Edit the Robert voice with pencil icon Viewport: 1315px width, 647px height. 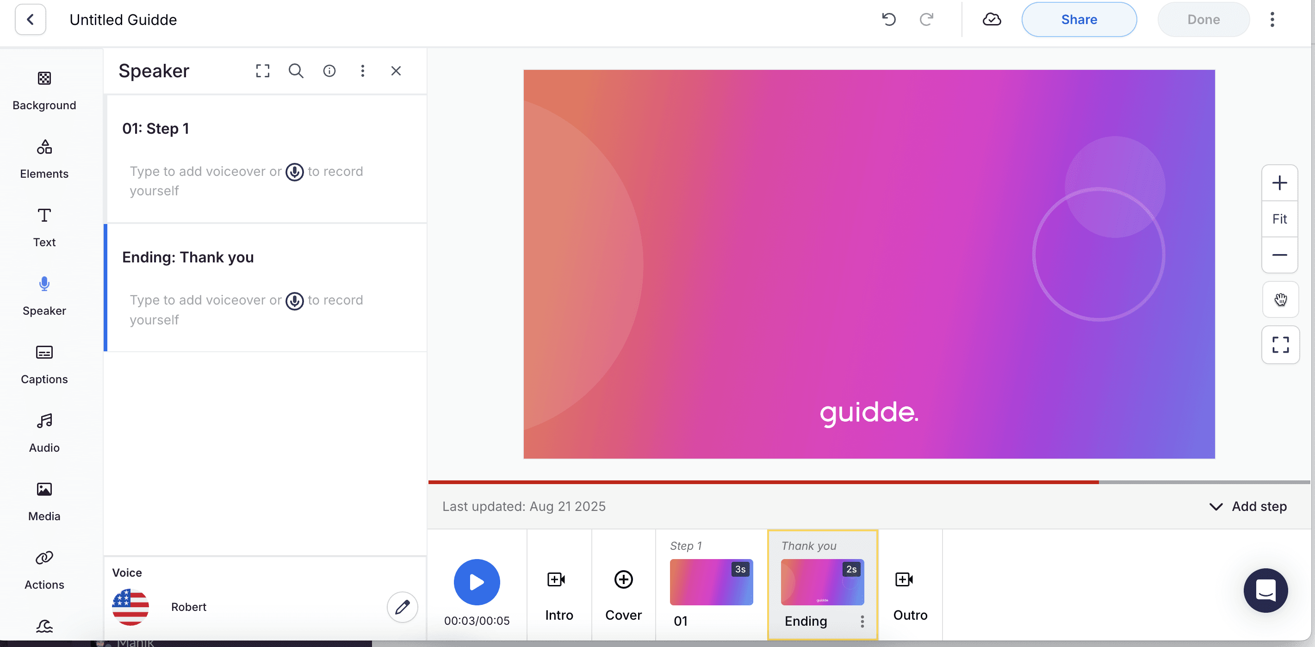point(402,607)
